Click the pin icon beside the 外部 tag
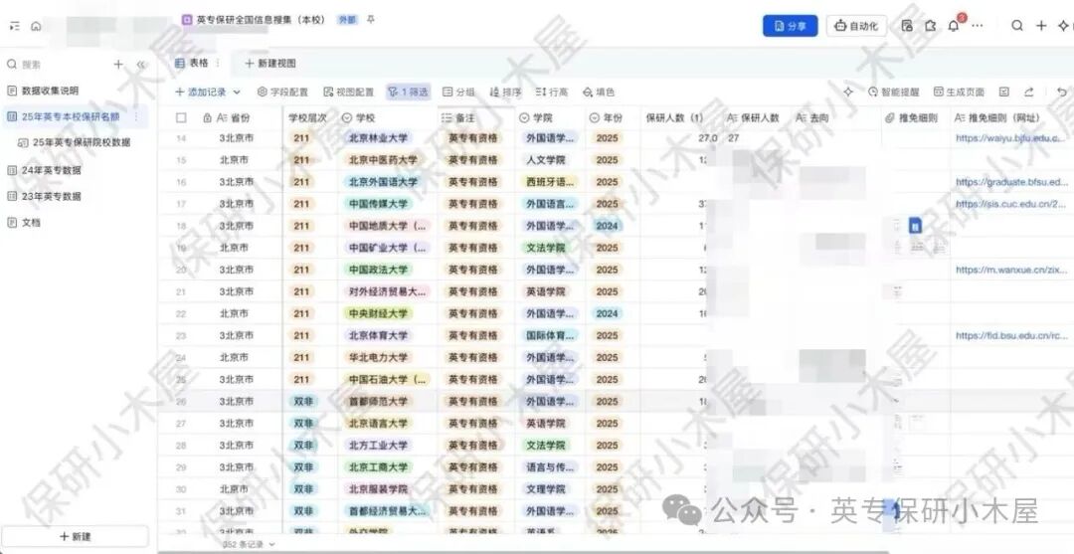Screen dimensions: 1074x554 (371, 20)
